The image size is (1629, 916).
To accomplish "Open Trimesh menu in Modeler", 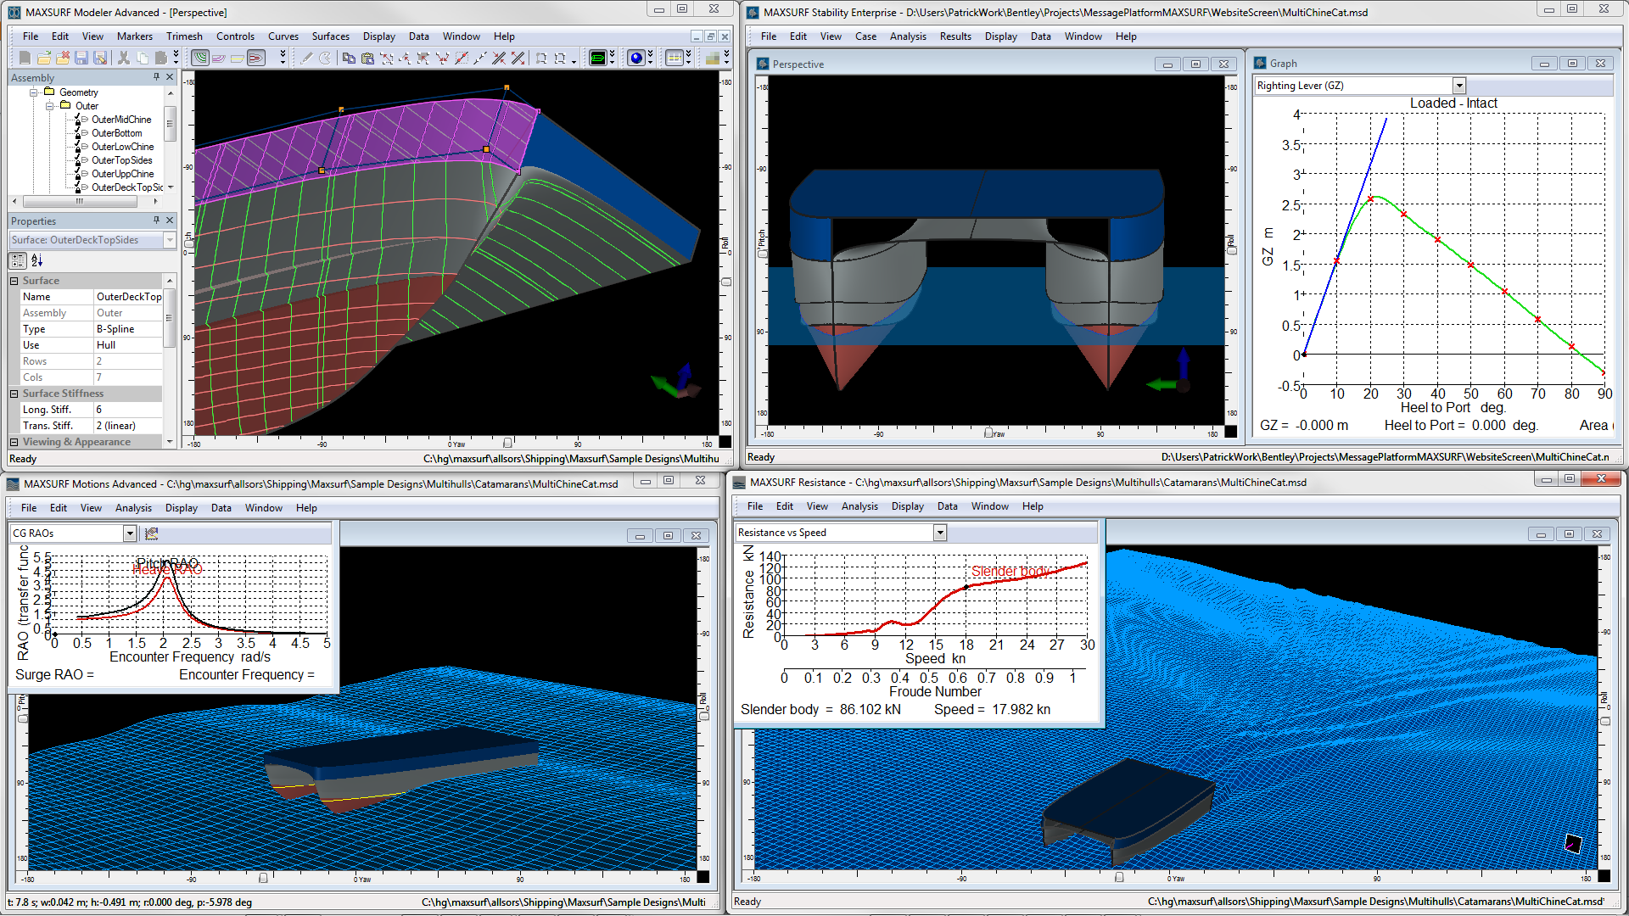I will pyautogui.click(x=184, y=36).
